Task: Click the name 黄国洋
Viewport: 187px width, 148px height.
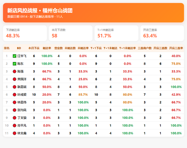Action: tap(22, 79)
